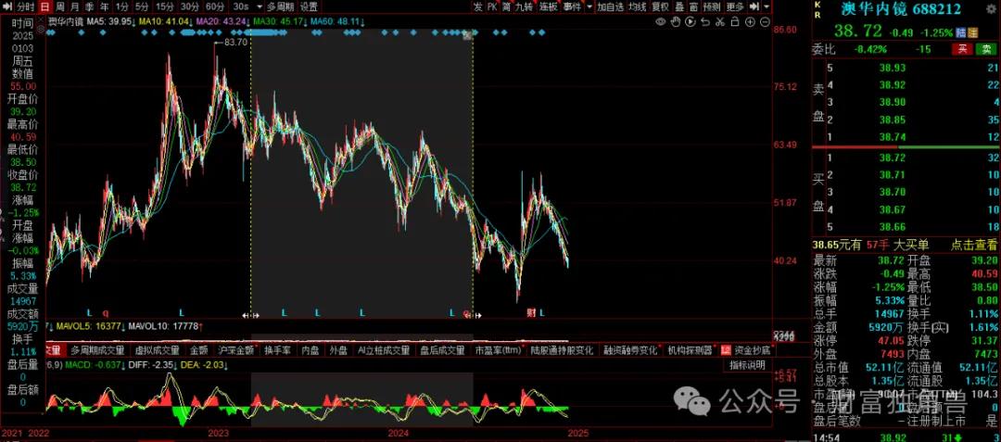Select the hand pan tool icon
The image size is (1001, 442).
coord(676,21)
